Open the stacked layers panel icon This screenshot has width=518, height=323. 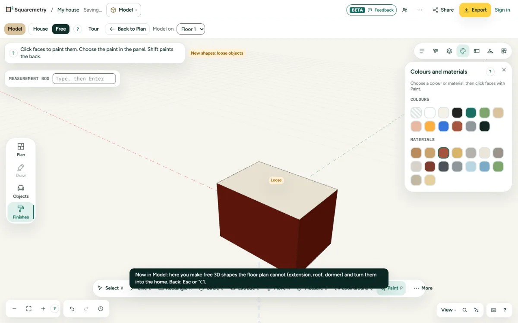[x=449, y=51]
